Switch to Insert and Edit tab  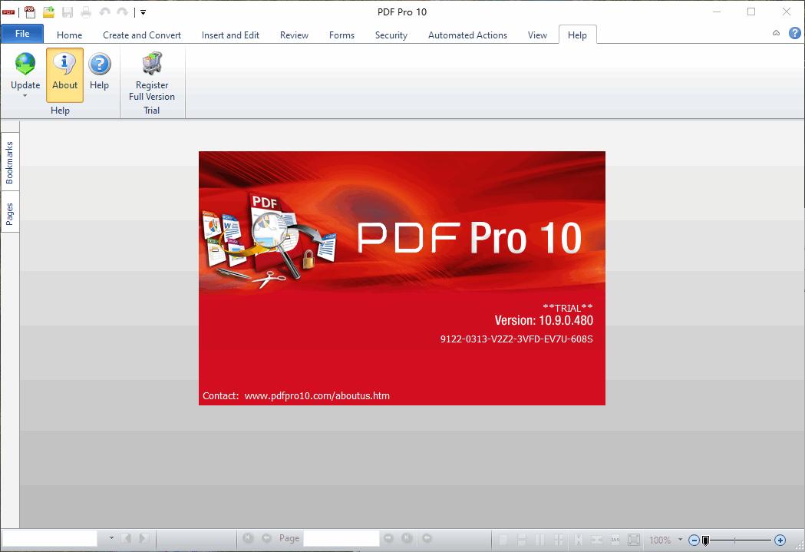coord(230,35)
